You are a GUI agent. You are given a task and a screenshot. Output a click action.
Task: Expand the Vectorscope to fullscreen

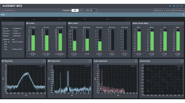(x=182, y=61)
